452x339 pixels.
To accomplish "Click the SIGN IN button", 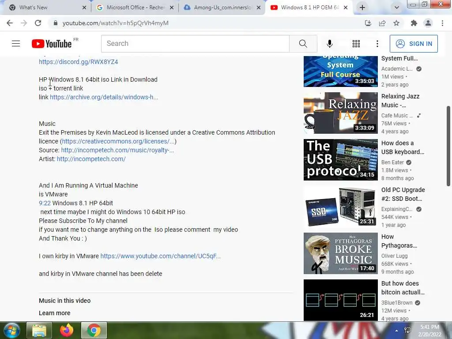I will point(414,44).
